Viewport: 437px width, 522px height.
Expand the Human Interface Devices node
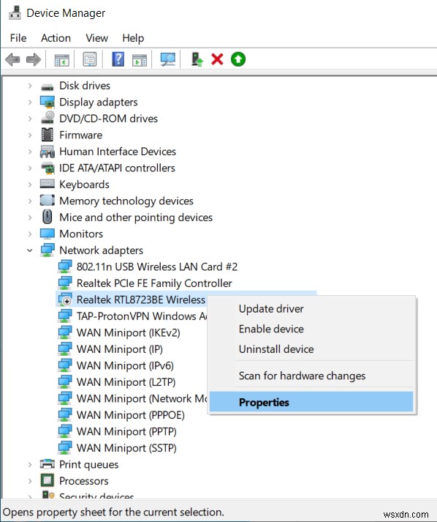[30, 152]
